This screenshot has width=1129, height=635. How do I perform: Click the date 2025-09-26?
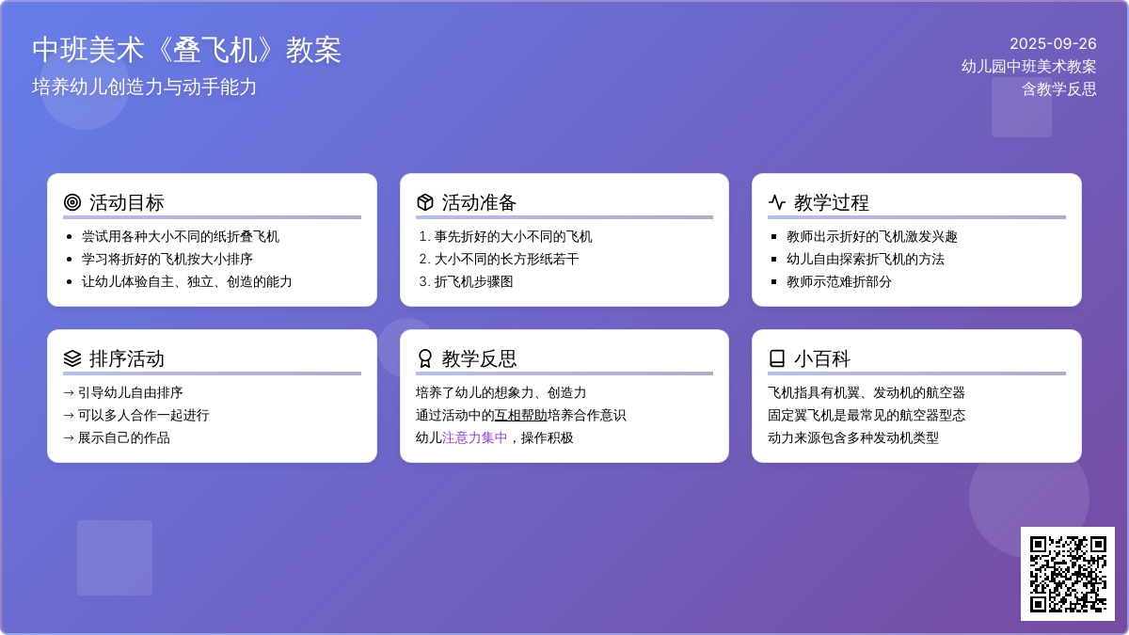pyautogui.click(x=1053, y=43)
